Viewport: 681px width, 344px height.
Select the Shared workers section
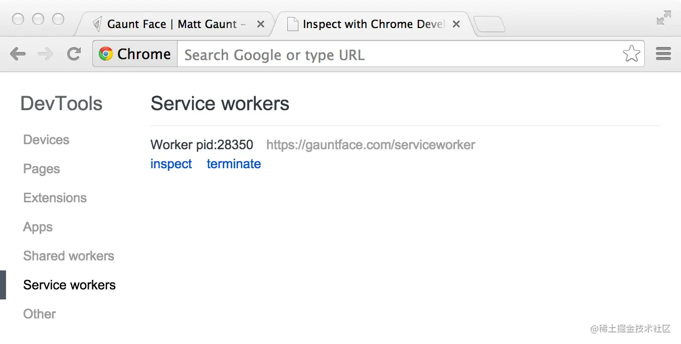coord(68,256)
